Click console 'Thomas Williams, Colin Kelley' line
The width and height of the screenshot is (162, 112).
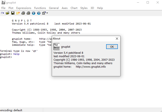pyautogui.click(x=46, y=33)
